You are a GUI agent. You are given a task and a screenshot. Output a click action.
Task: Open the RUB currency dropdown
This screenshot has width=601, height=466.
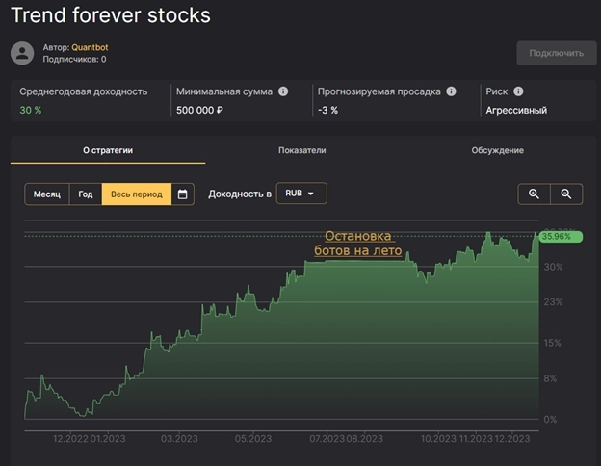click(301, 194)
